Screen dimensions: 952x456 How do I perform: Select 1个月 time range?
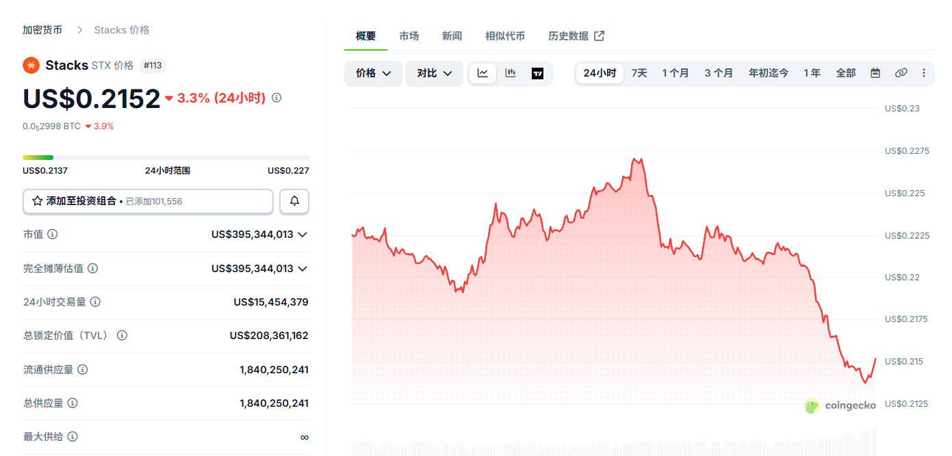click(x=676, y=73)
